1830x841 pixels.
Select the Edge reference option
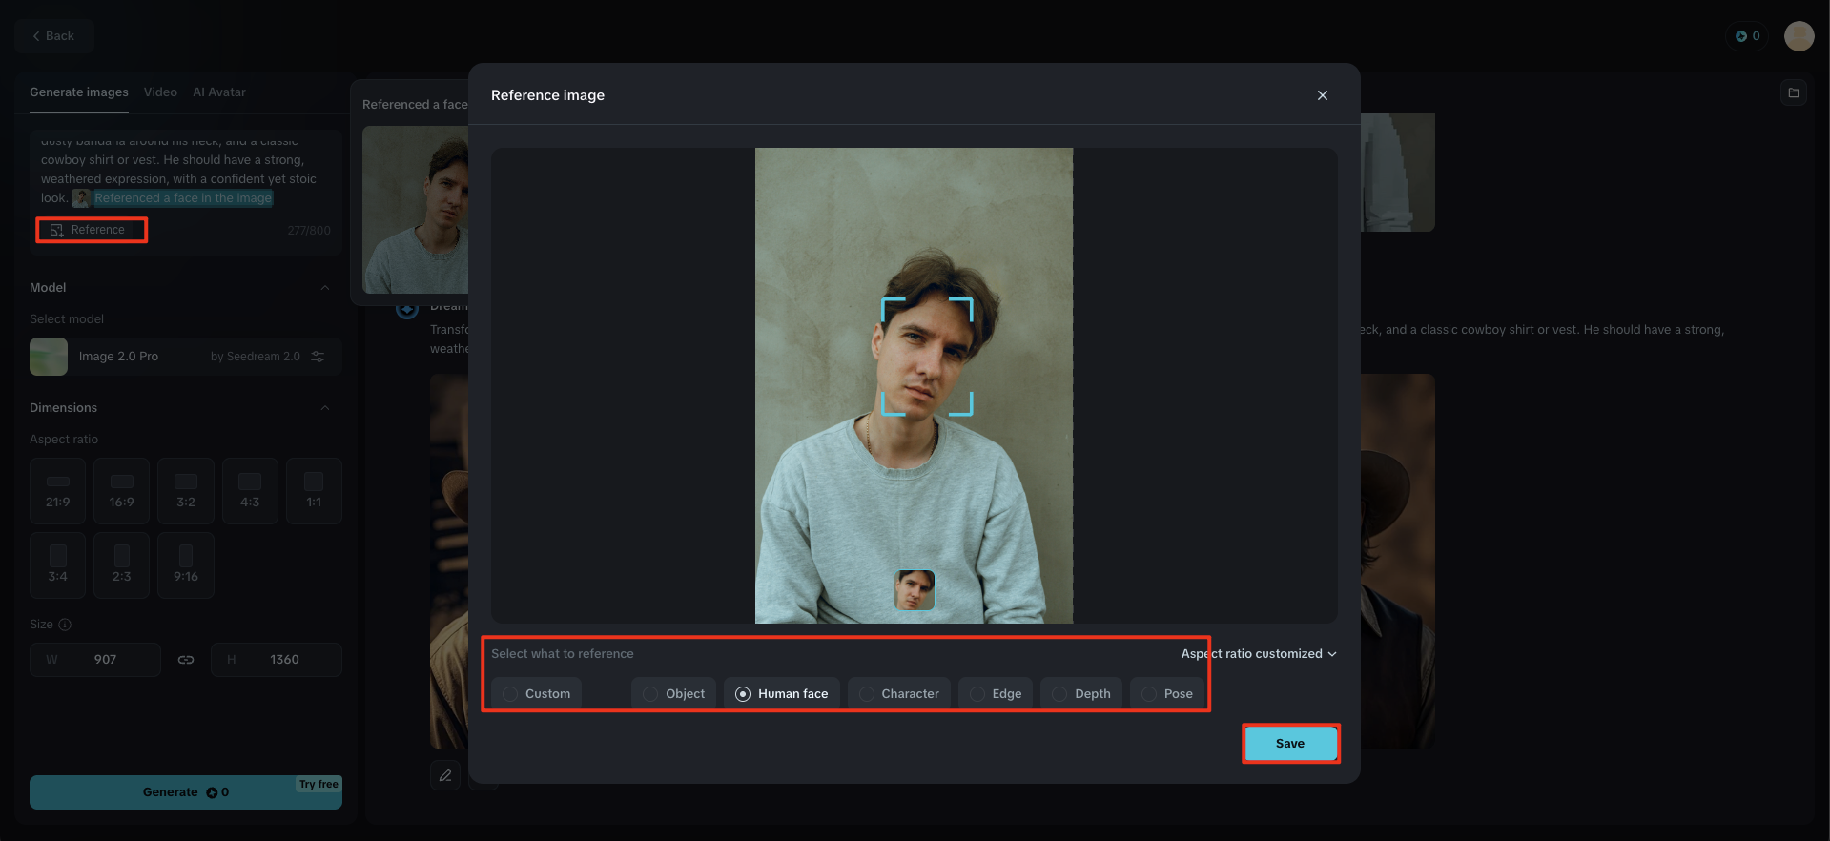(x=996, y=694)
